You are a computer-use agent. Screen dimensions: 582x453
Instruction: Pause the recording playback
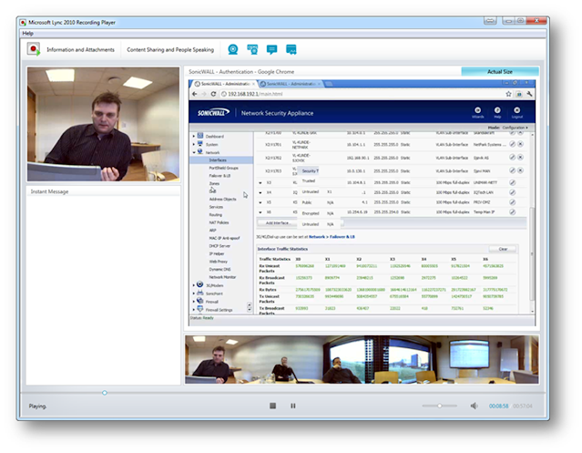point(293,406)
